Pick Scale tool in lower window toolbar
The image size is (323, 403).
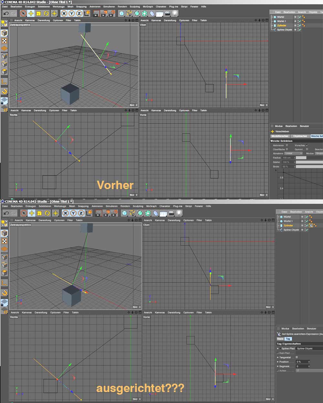coord(39,213)
